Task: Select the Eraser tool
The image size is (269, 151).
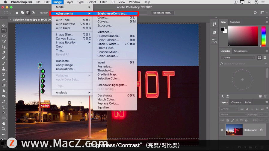Action: pyautogui.click(x=4, y=80)
